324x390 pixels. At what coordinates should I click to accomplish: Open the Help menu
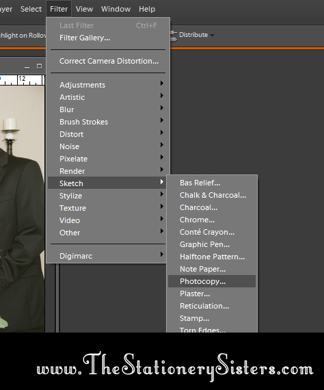click(x=147, y=9)
